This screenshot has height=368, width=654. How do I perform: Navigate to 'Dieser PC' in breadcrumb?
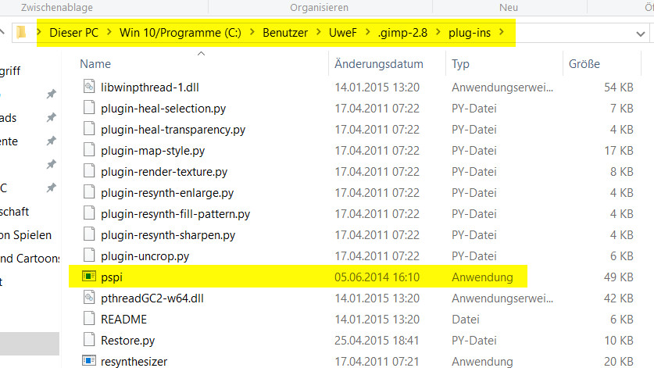coord(73,33)
